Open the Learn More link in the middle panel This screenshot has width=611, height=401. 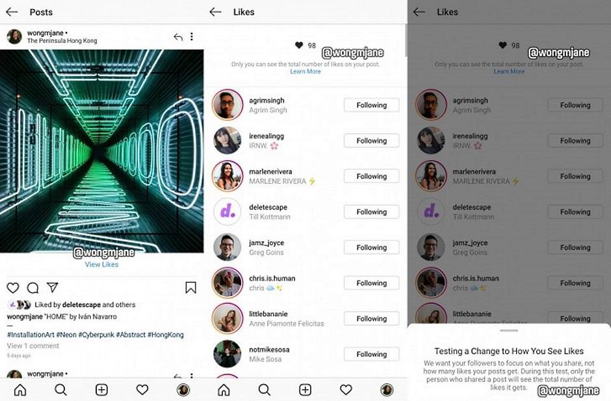tap(305, 71)
